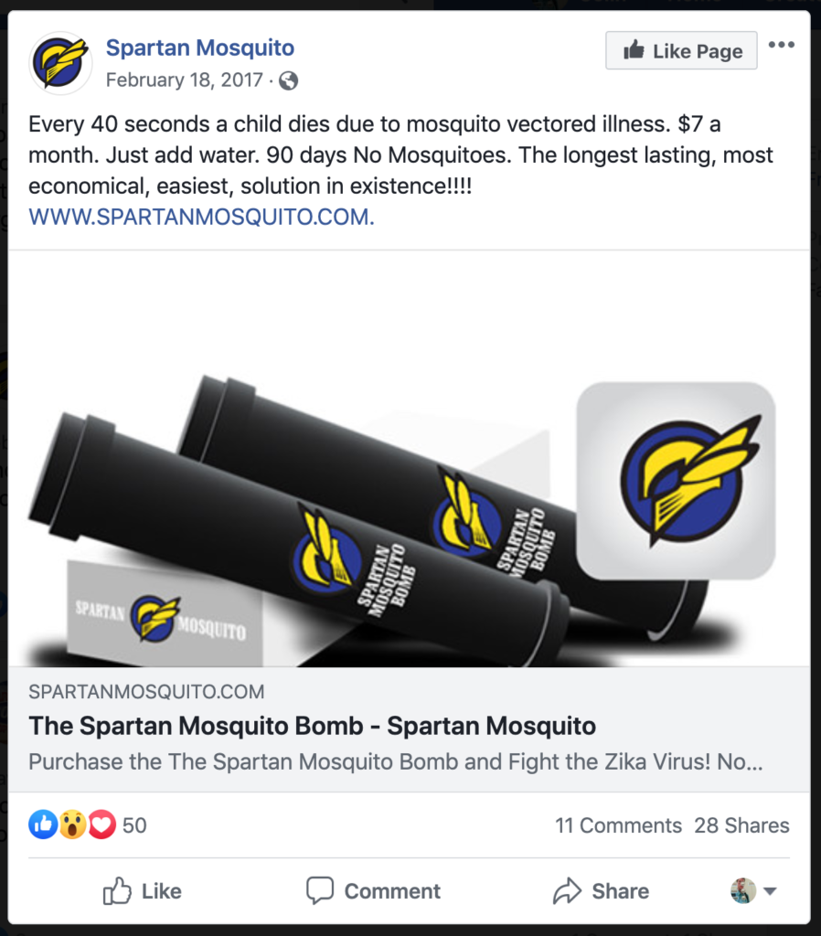This screenshot has height=936, width=821.
Task: Open the three-dot post options menu
Action: point(781,45)
